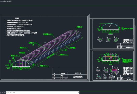Open recent commands dropdown in command line
137x94 pixels.
tap(8, 93)
